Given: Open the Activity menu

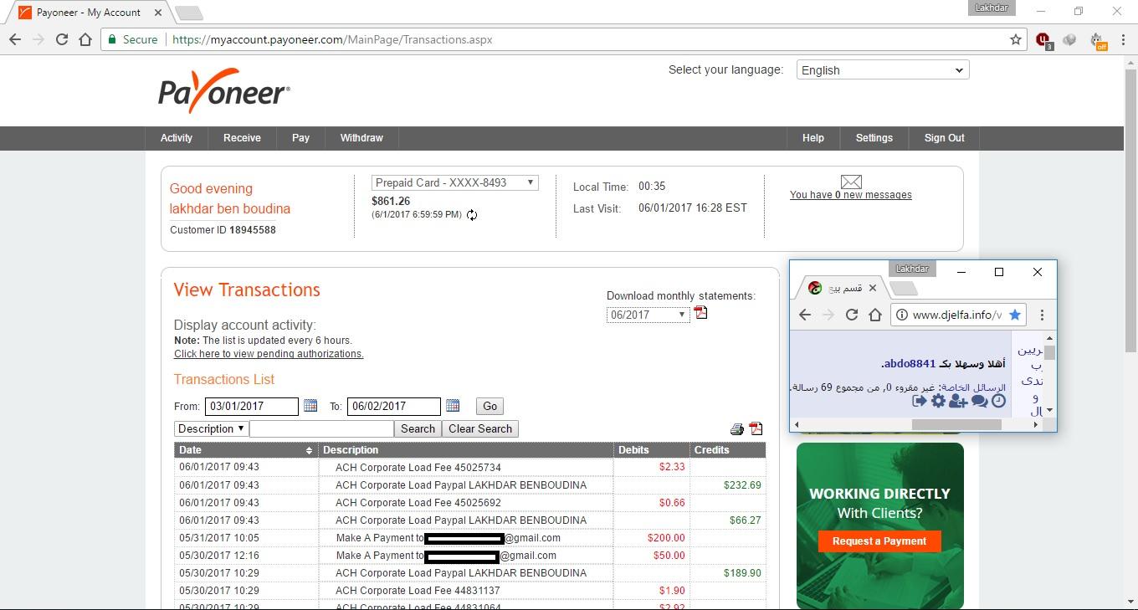Looking at the screenshot, I should 177,138.
